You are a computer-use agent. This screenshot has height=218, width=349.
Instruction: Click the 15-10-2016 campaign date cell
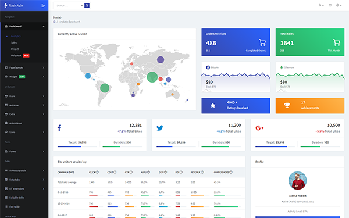(x=63, y=203)
